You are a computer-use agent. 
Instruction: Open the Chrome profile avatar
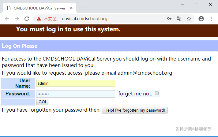tap(201, 19)
